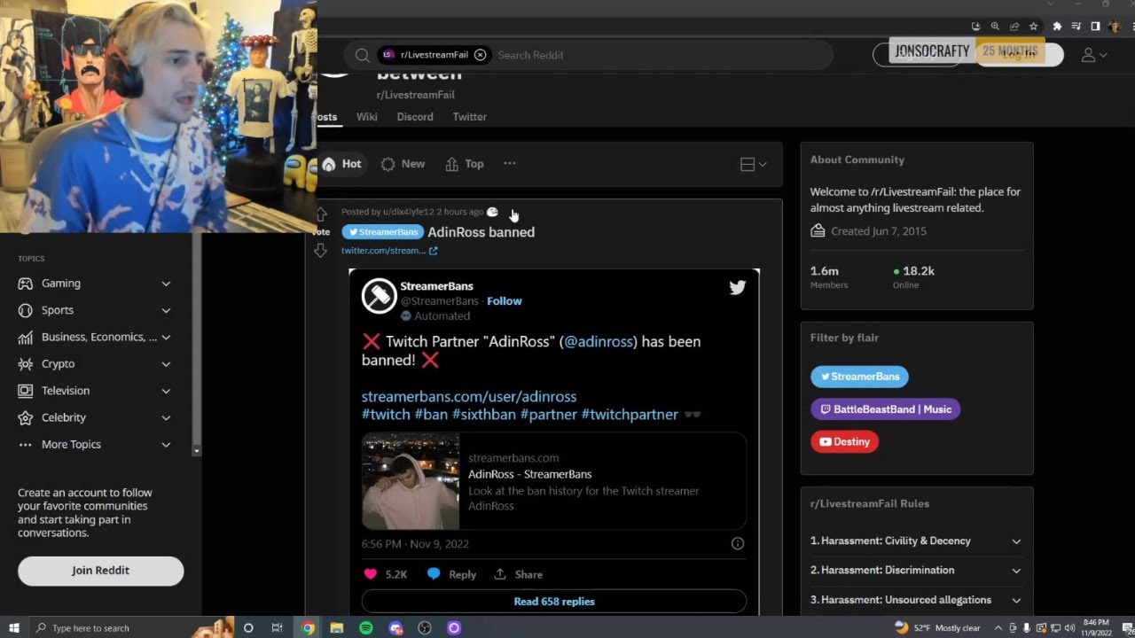
Task: Click the volume icon in system tray
Action: coord(1070,628)
